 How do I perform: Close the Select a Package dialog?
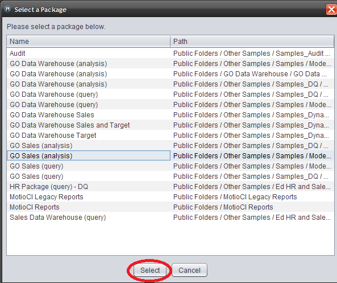(x=331, y=10)
